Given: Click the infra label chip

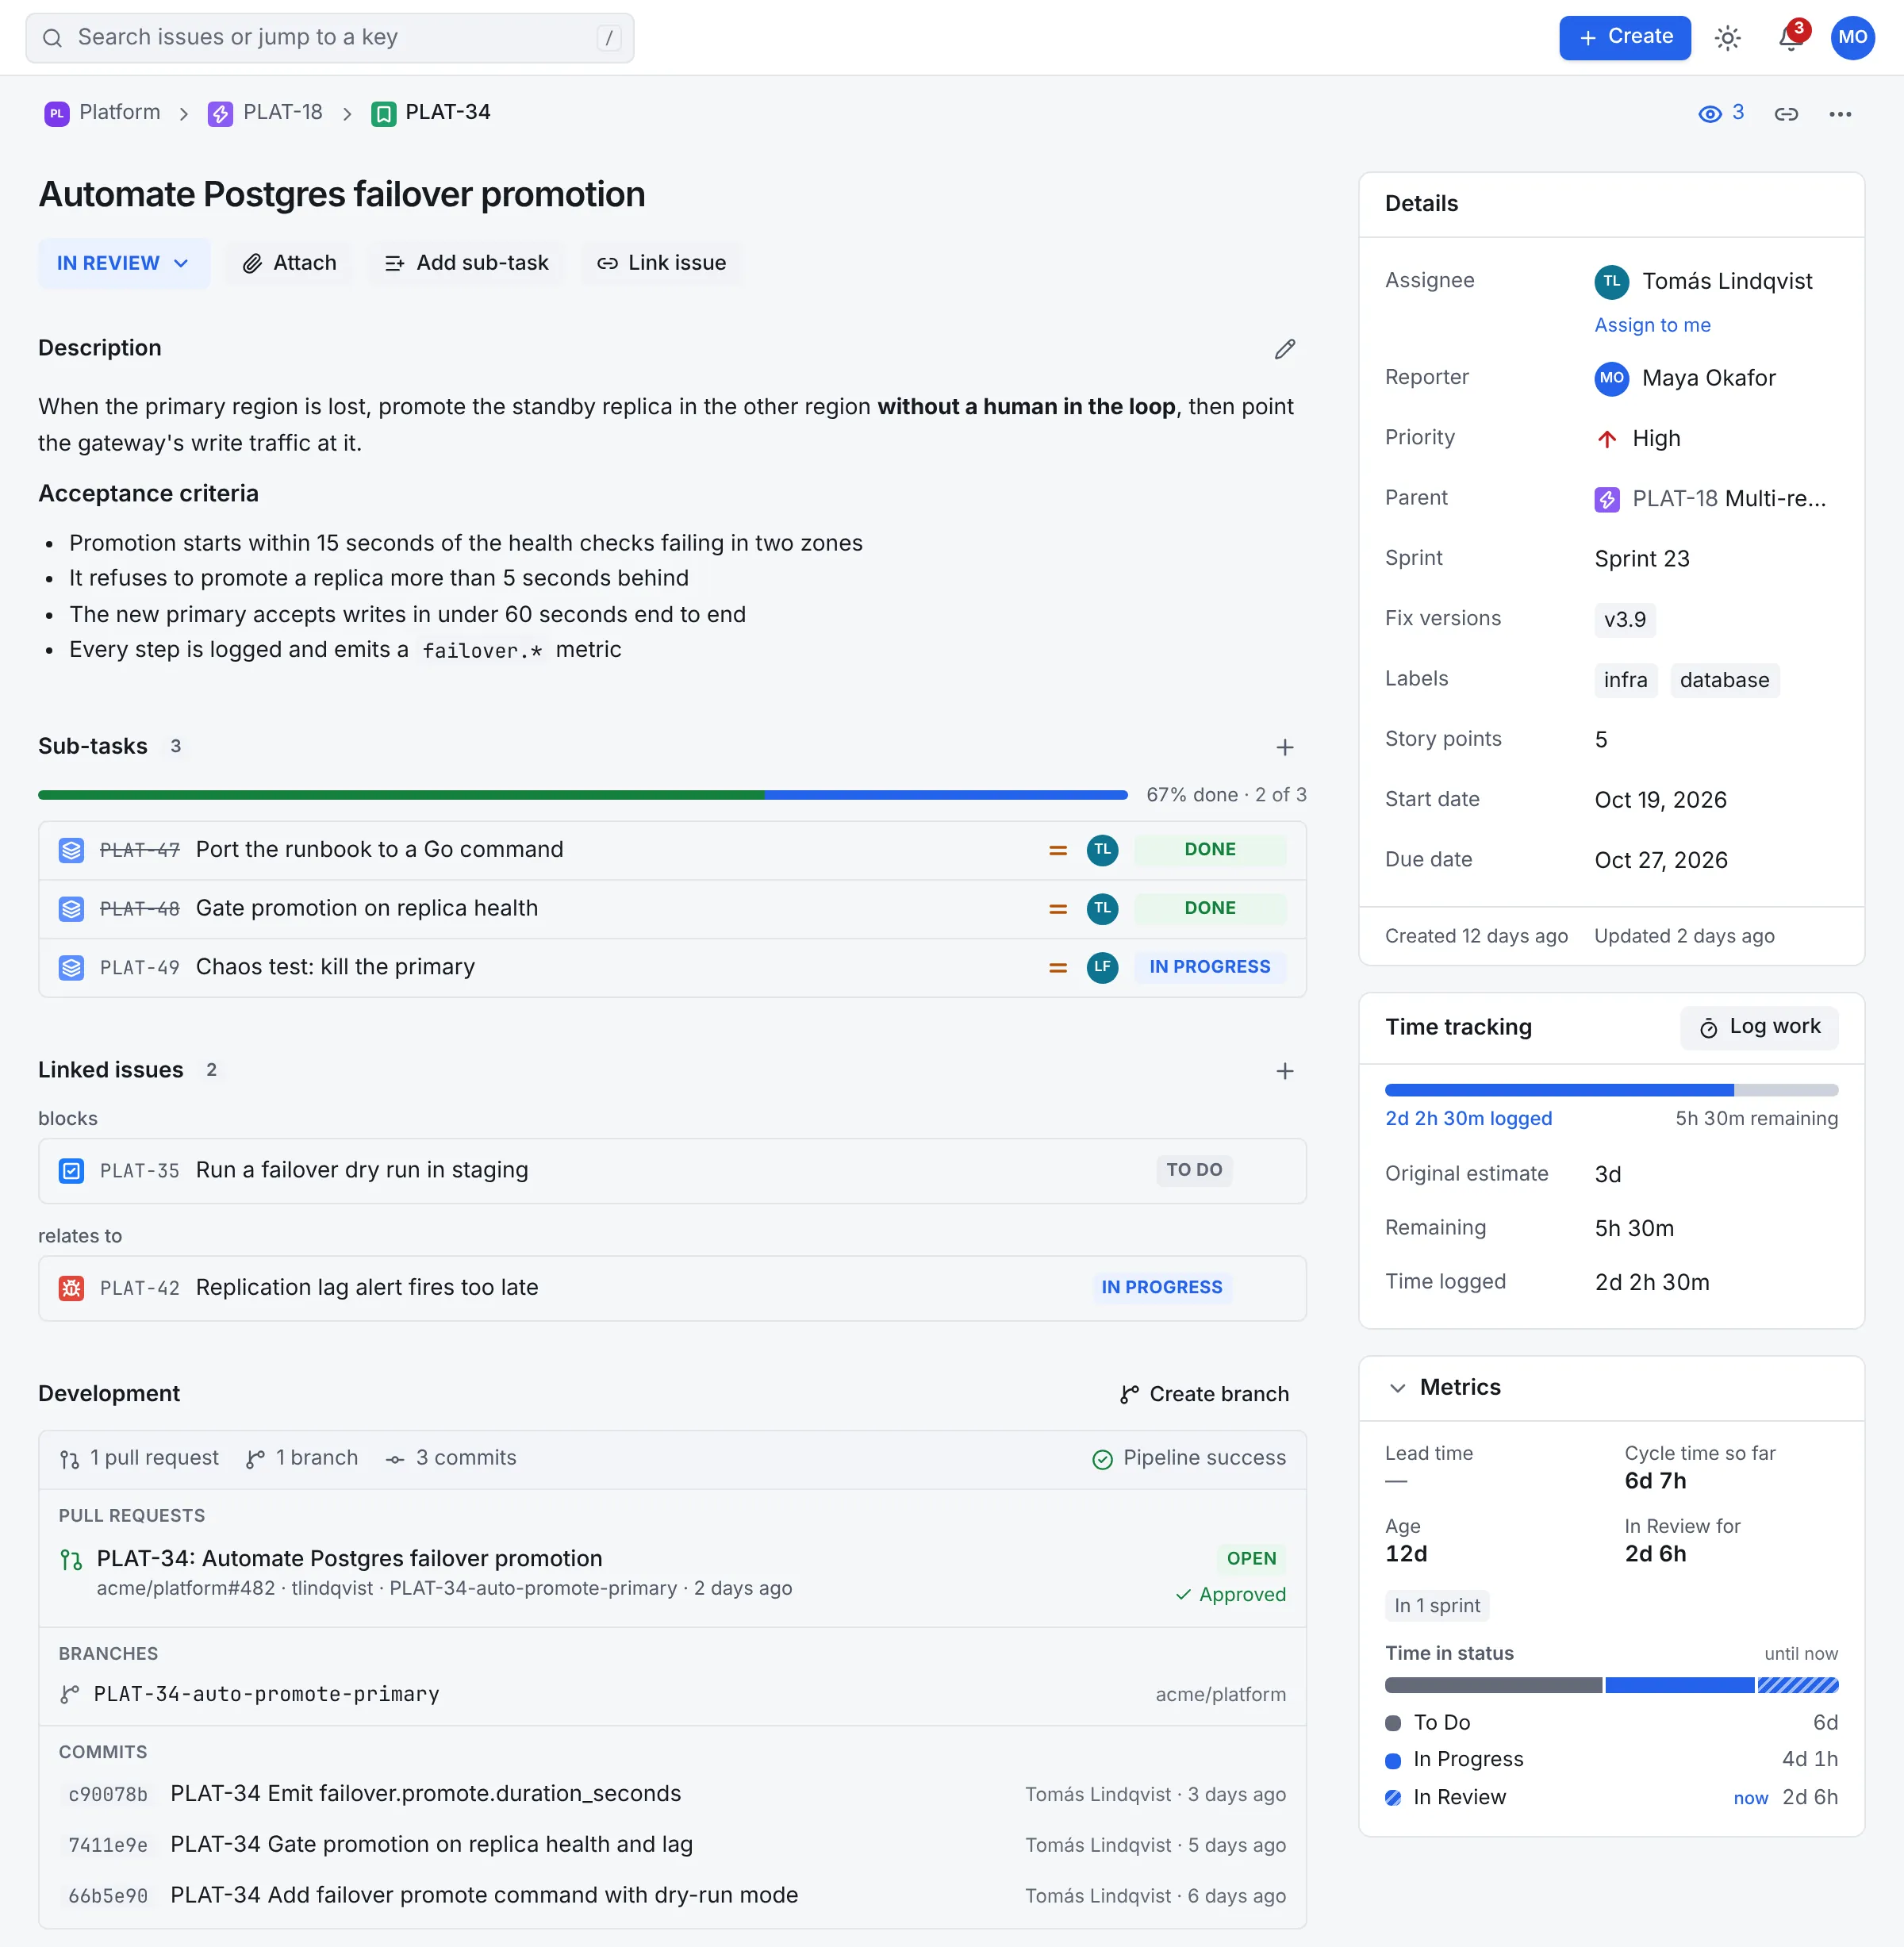Looking at the screenshot, I should tap(1625, 680).
